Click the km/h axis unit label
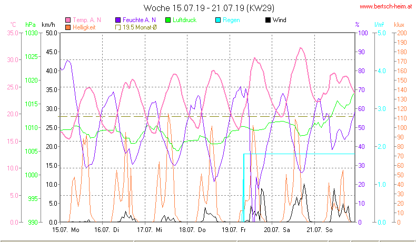Image resolution: width=416 pixels, height=242 pixels. coord(48,25)
